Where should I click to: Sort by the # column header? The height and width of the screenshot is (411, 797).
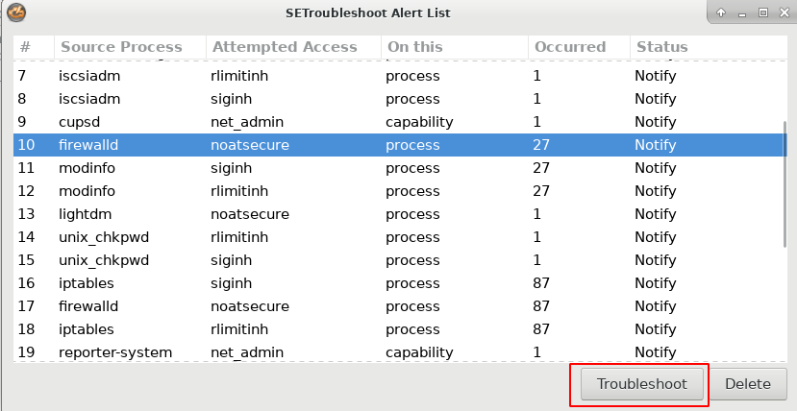[26, 47]
